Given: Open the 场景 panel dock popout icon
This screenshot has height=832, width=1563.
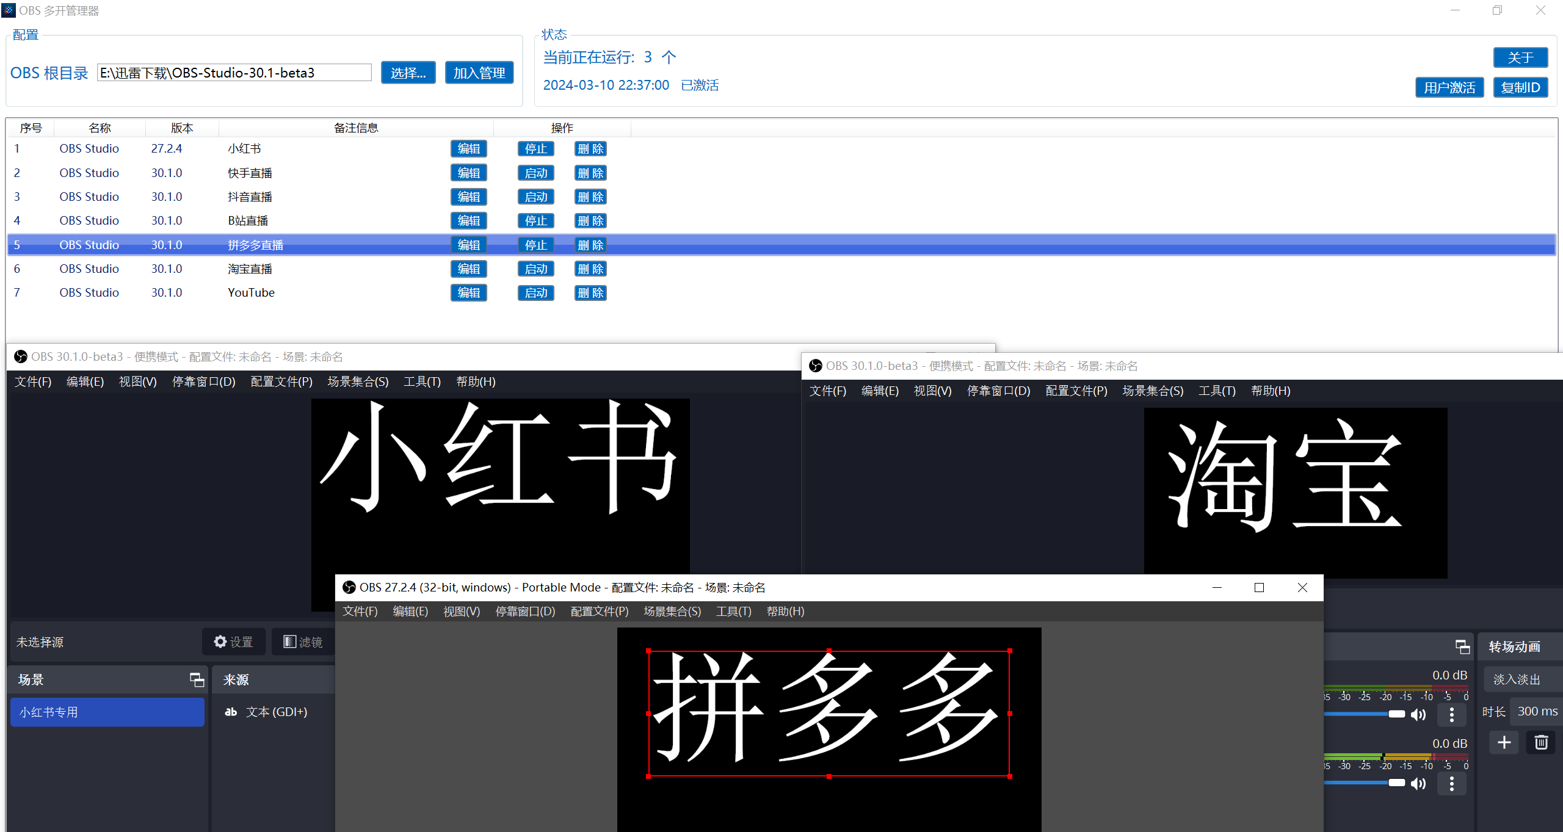Looking at the screenshot, I should click(x=197, y=679).
